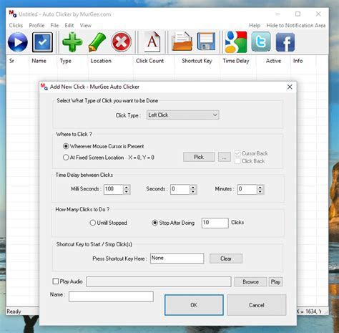This screenshot has width=339, height=333.
Task: Click the blue checkmark toolbar icon
Action: coord(42,42)
